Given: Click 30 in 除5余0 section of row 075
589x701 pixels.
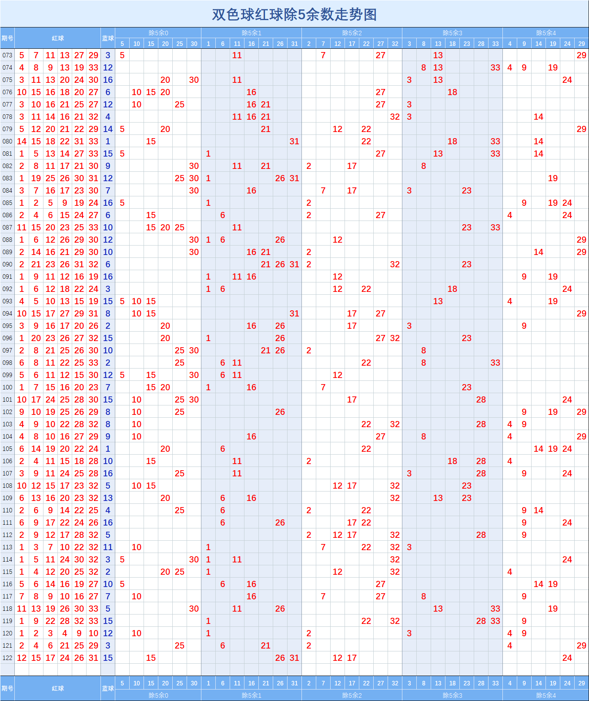Looking at the screenshot, I should click(194, 80).
